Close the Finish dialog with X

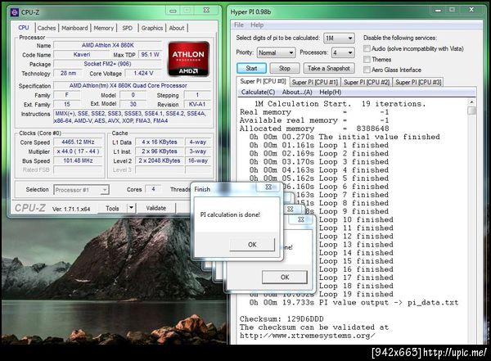268,187
